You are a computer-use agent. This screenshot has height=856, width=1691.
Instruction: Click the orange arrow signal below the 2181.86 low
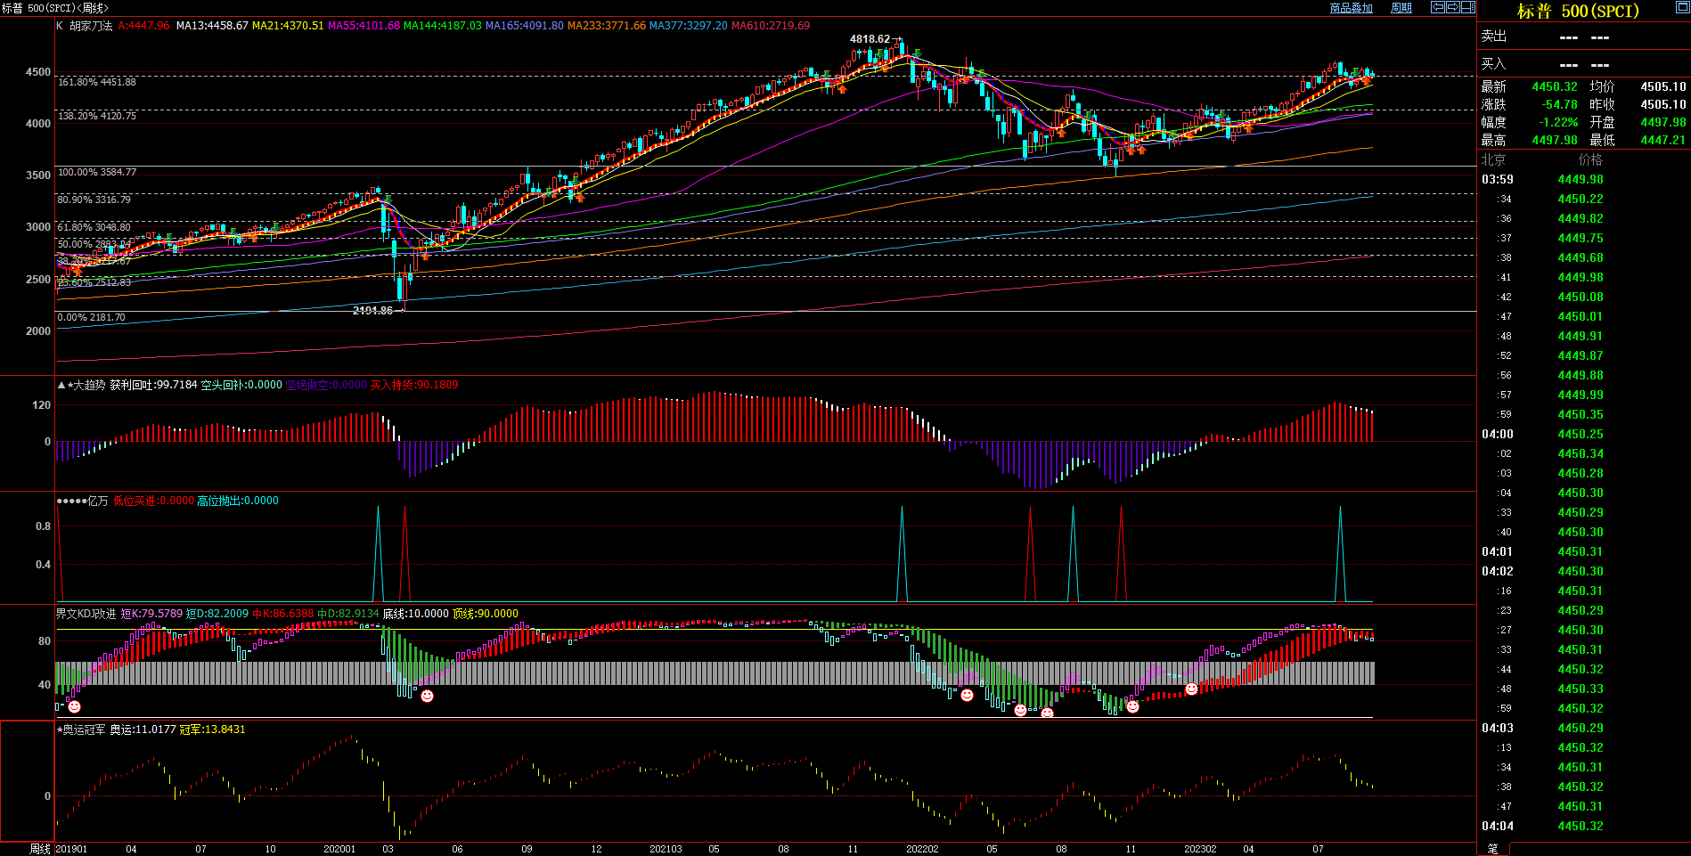[x=425, y=256]
